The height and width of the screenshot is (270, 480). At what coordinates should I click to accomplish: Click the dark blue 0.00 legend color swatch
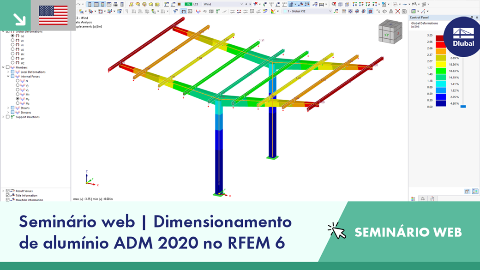point(440,103)
